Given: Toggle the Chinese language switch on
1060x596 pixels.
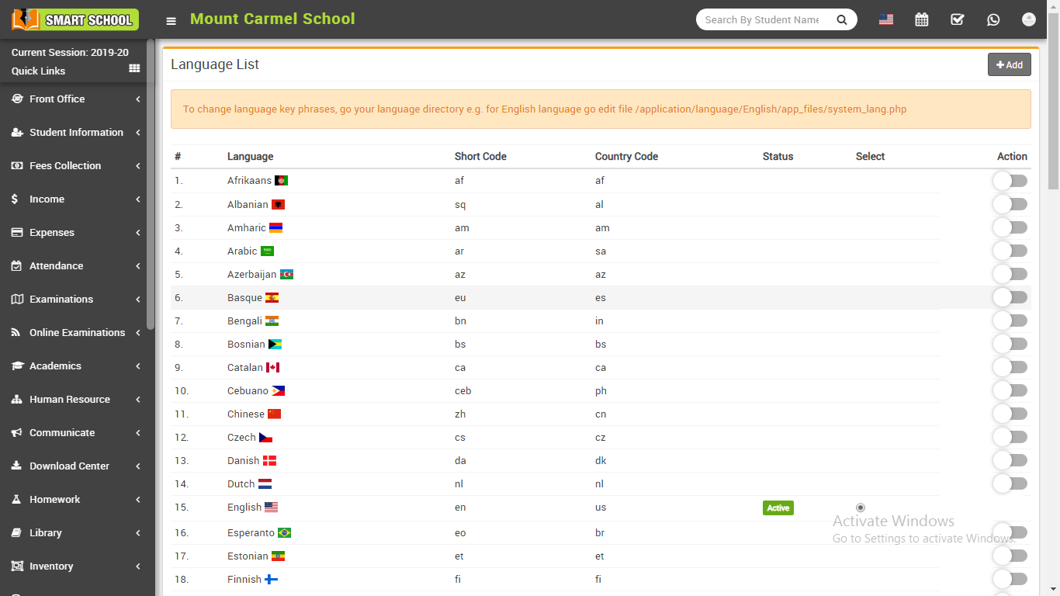Looking at the screenshot, I should point(1010,414).
